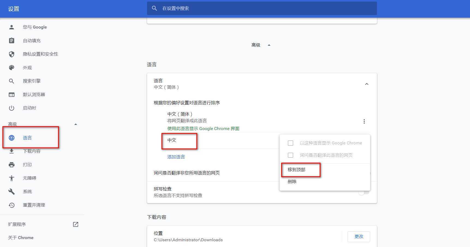Screen dimensions: 470x247
Task: Click the 所选语言不支持拼写检查 note
Action: (x=178, y=196)
